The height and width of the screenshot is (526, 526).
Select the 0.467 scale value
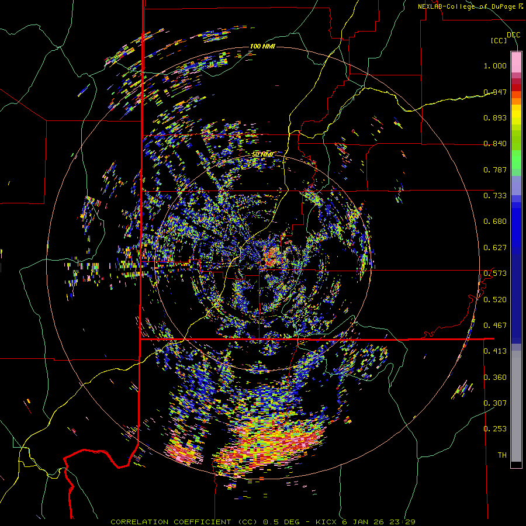[495, 326]
